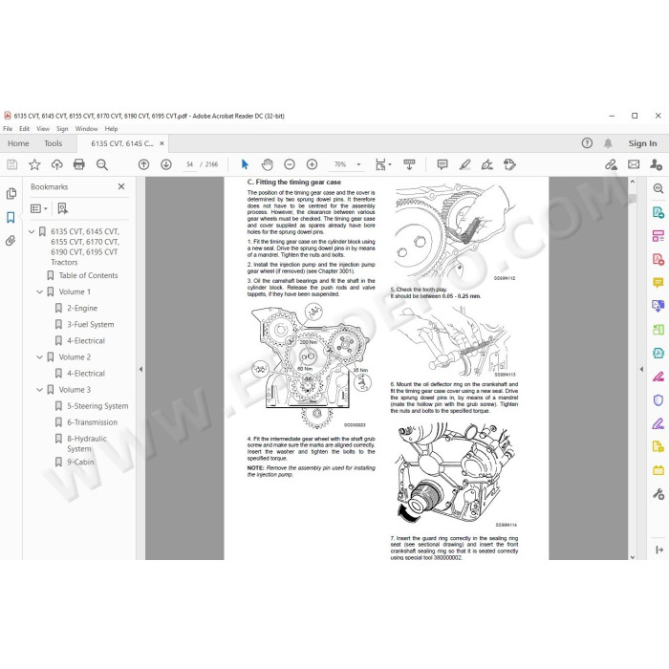Image resolution: width=669 pixels, height=669 pixels.
Task: Click the page number input field
Action: [189, 164]
